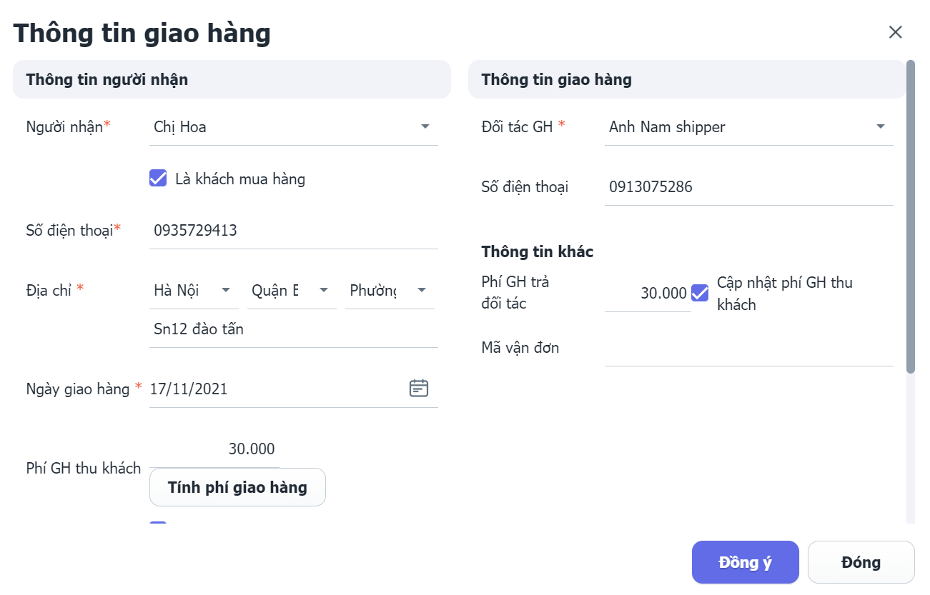Focus the Sn12 đào tấn address field
The height and width of the screenshot is (595, 930).
point(293,329)
